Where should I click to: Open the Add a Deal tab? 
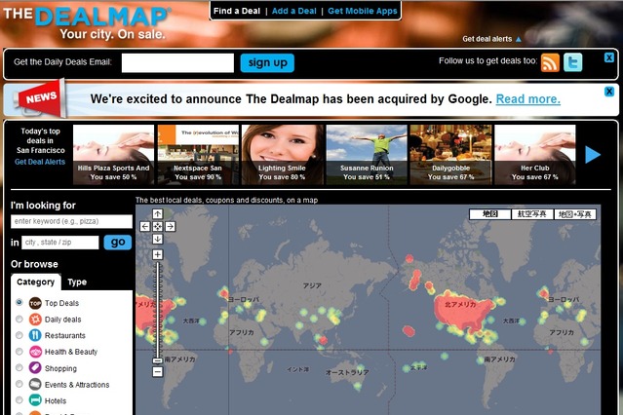pyautogui.click(x=294, y=11)
